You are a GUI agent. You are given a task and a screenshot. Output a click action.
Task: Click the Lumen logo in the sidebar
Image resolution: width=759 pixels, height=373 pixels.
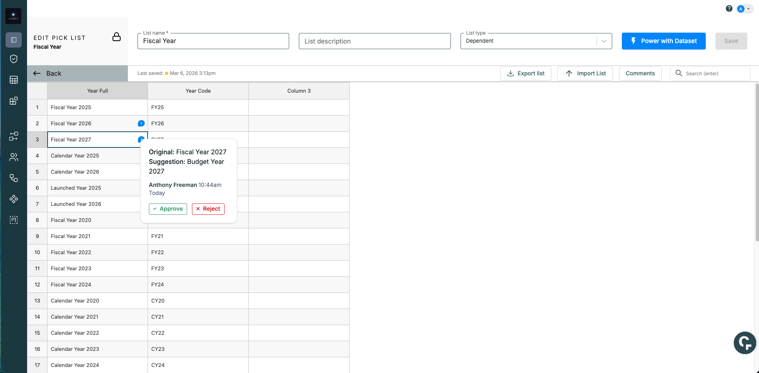pyautogui.click(x=13, y=16)
